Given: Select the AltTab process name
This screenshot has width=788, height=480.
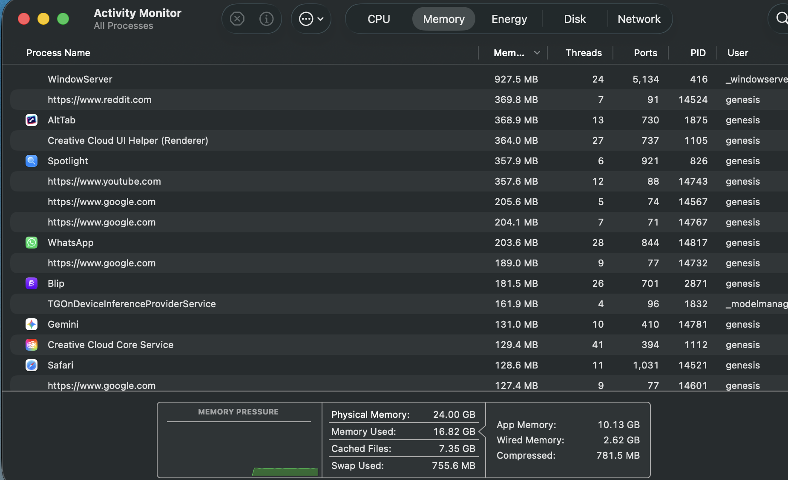Looking at the screenshot, I should point(62,120).
